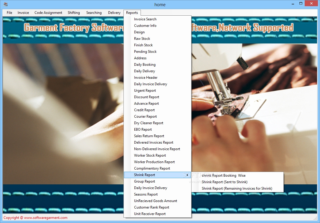
Task: Choose Invoice Search from Reports menu
Action: [x=158, y=19]
